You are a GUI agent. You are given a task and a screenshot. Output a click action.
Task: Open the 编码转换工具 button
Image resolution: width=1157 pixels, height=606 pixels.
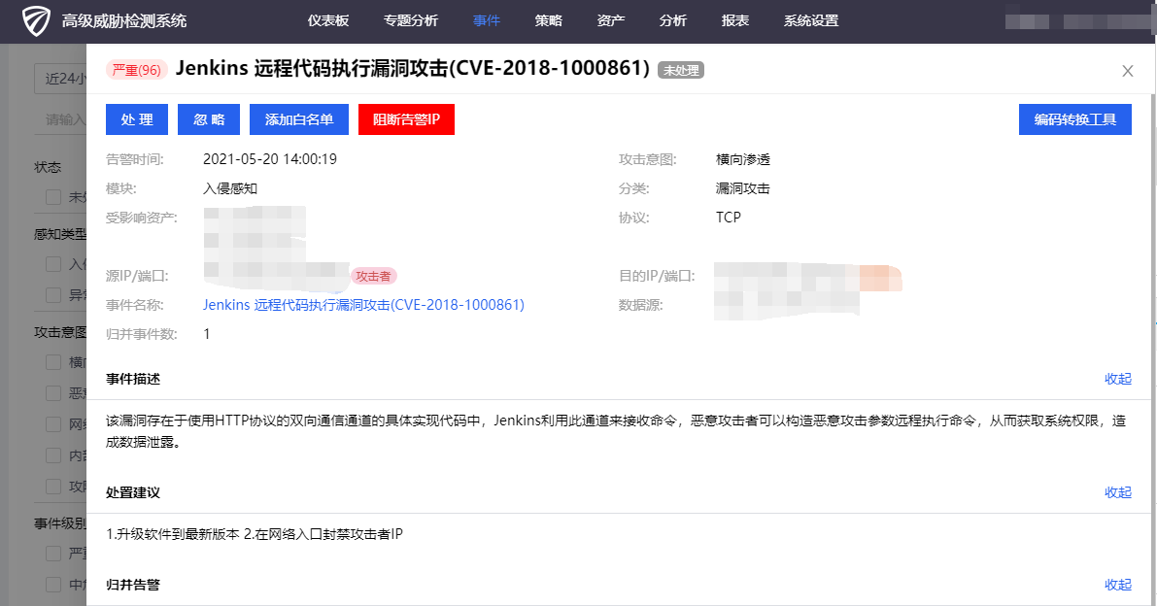coord(1075,119)
